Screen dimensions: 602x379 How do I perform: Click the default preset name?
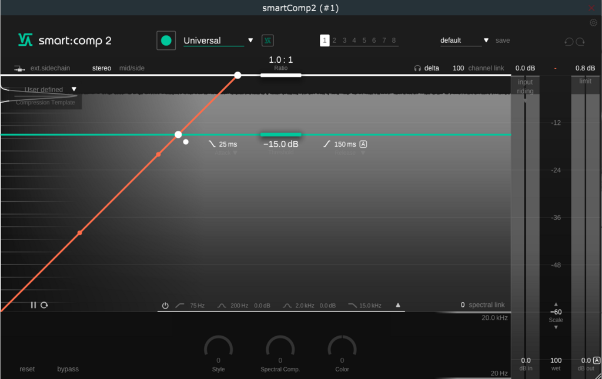coord(451,40)
